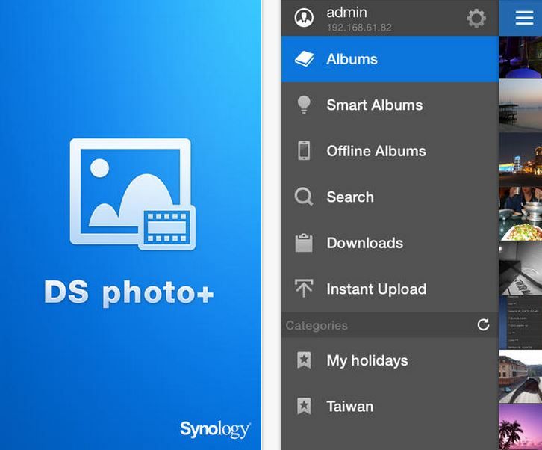Open the black-and-white photo thumbnail

(x=520, y=268)
